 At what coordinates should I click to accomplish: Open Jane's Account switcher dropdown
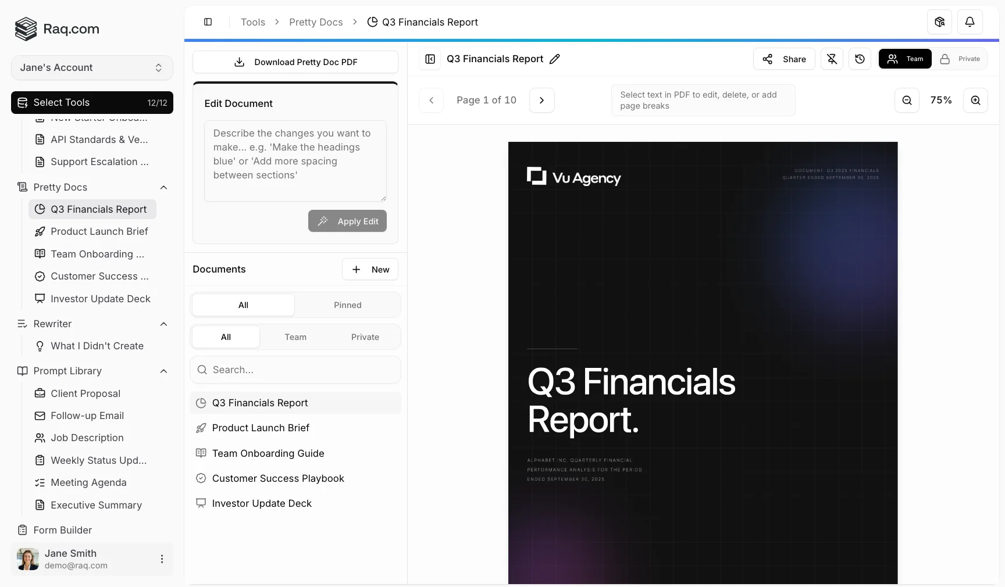click(92, 67)
